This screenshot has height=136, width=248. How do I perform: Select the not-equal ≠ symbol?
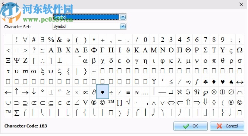pos(120,93)
